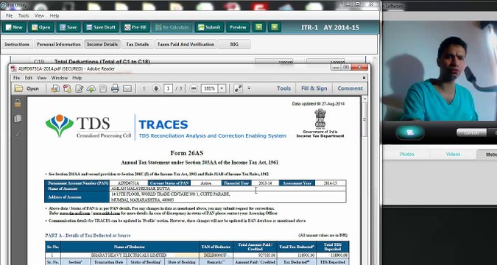Click the Save button in ITR Utility toolbar

68,27
